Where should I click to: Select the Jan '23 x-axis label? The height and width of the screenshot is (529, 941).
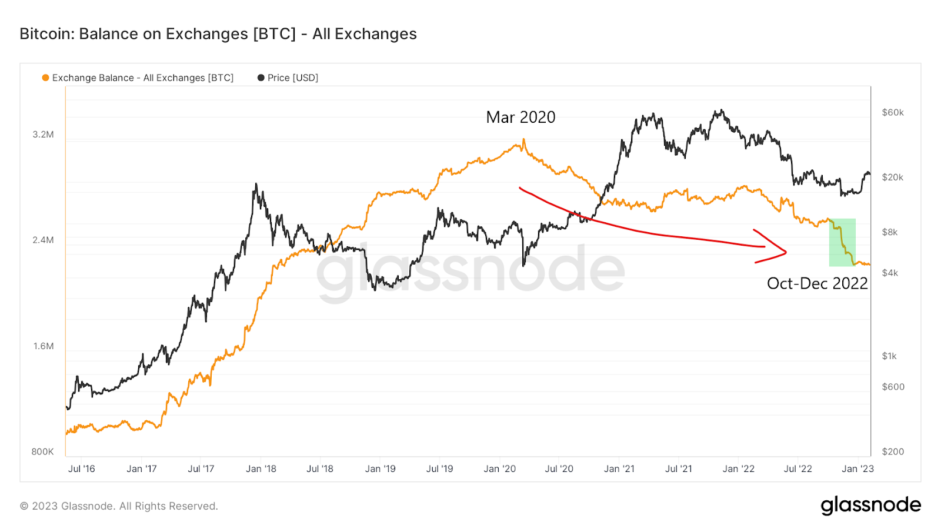click(x=857, y=469)
